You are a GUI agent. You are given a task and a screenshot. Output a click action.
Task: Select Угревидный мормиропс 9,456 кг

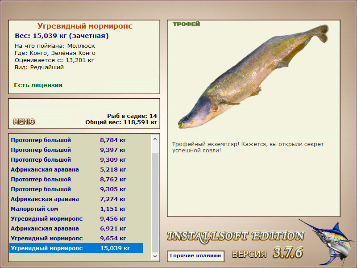(x=76, y=218)
